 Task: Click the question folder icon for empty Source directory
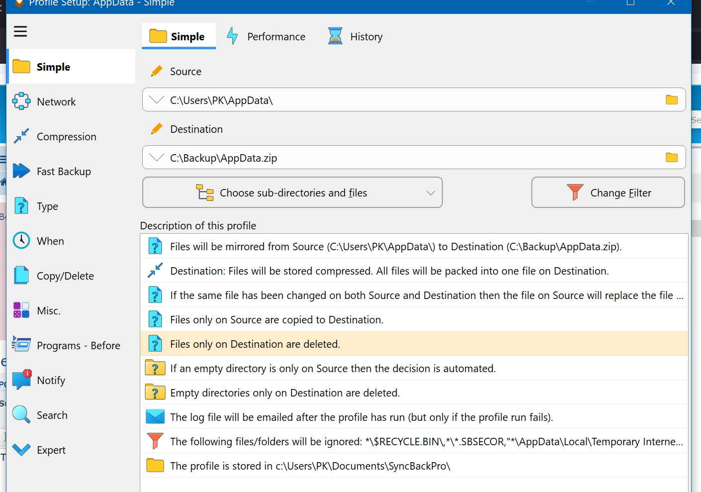coord(155,368)
